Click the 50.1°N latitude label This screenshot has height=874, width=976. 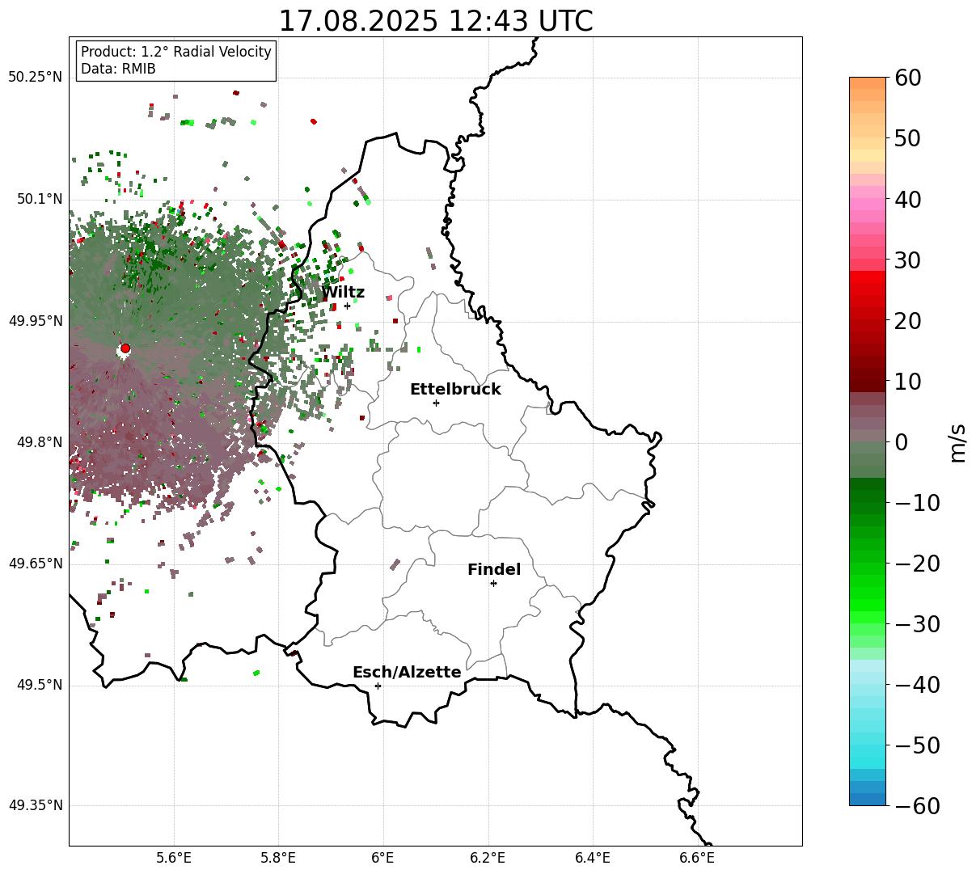tap(40, 199)
